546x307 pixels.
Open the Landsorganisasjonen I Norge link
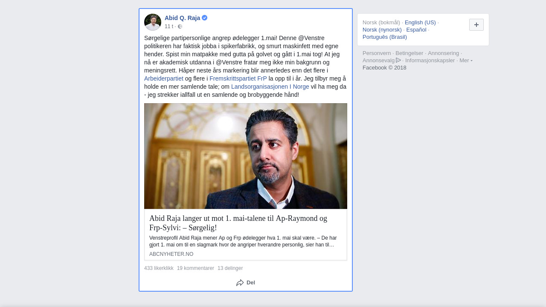click(270, 87)
